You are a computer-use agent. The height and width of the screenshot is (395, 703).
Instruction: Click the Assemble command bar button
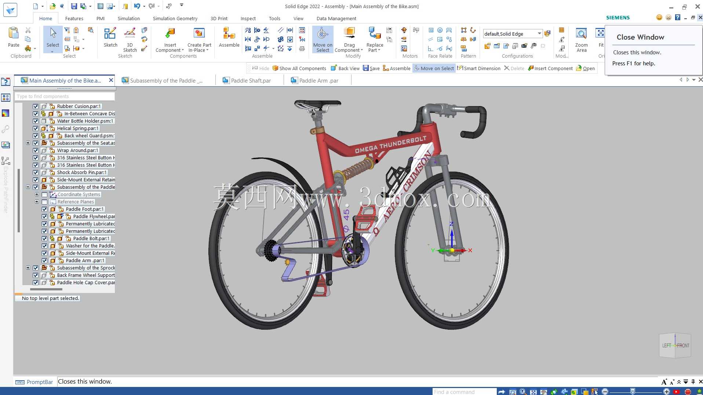[397, 68]
